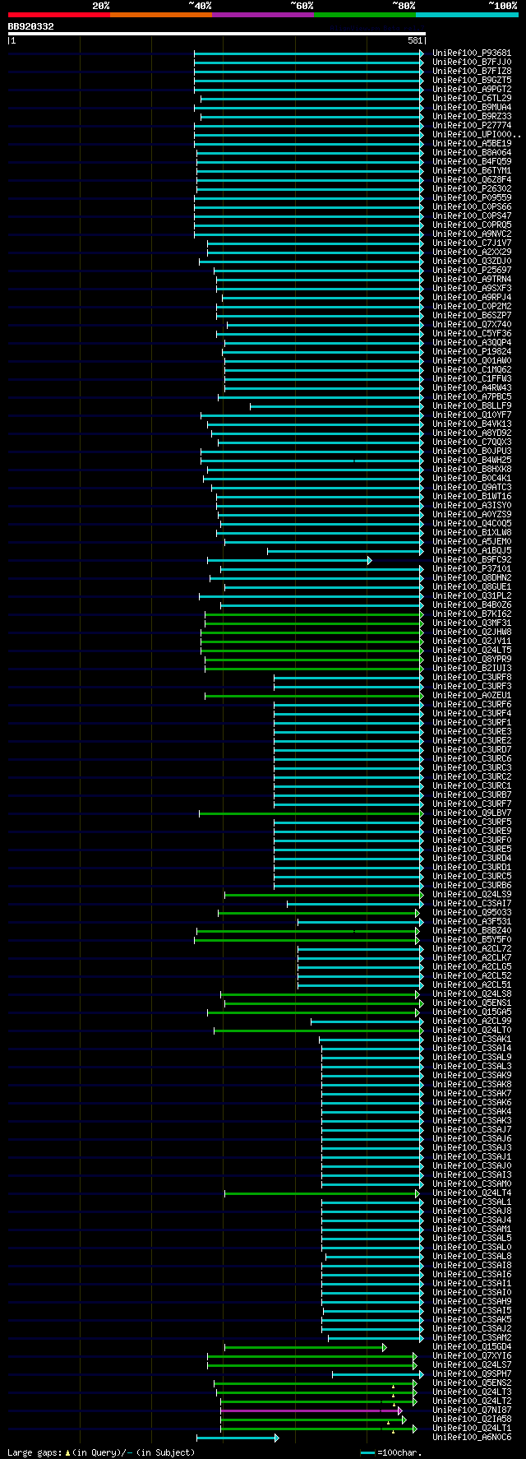Click the UniRef100_B5Y5F0 label

point(472,940)
